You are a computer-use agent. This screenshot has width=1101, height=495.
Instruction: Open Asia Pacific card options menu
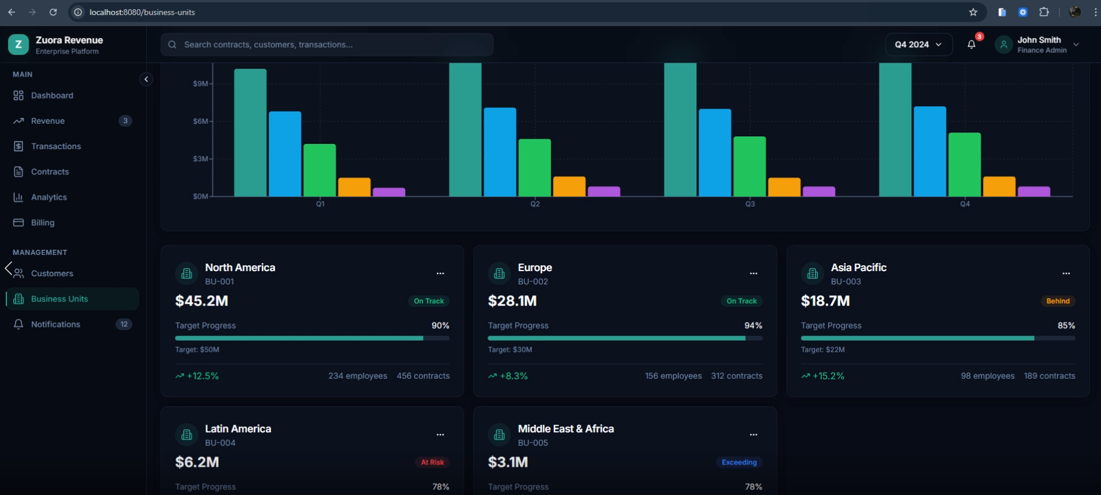(1066, 273)
